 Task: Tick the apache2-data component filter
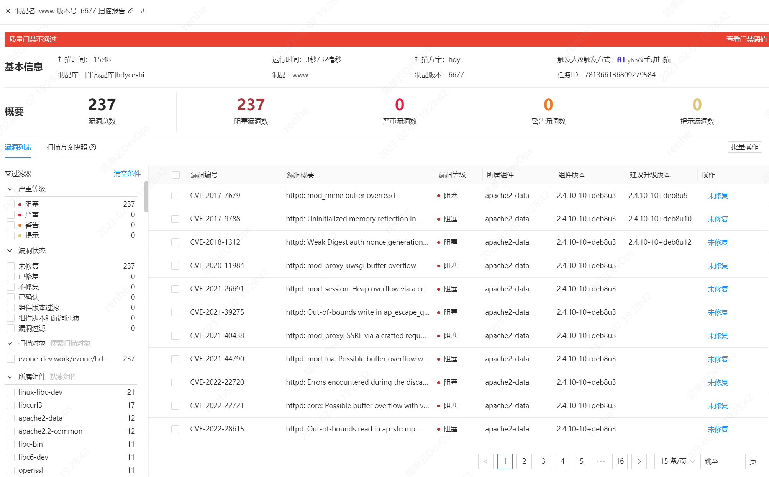tap(11, 418)
